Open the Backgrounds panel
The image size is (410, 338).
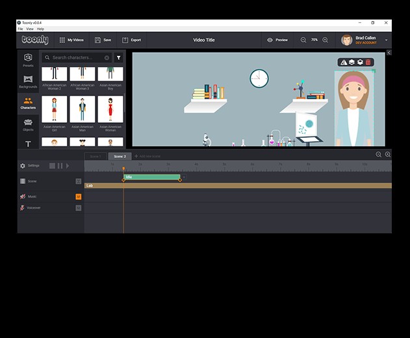(x=28, y=82)
